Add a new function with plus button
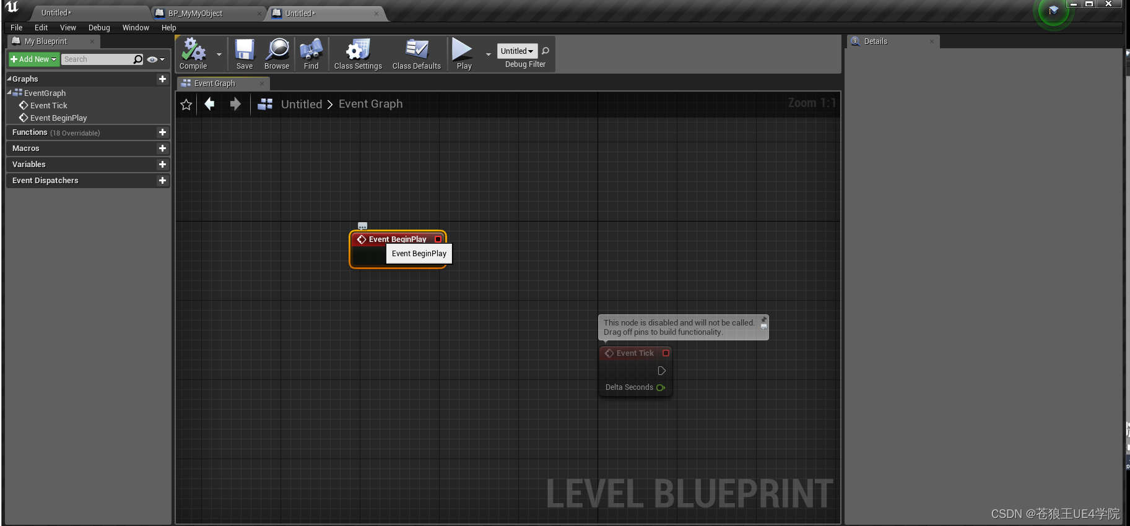This screenshot has height=526, width=1130. pyautogui.click(x=162, y=132)
